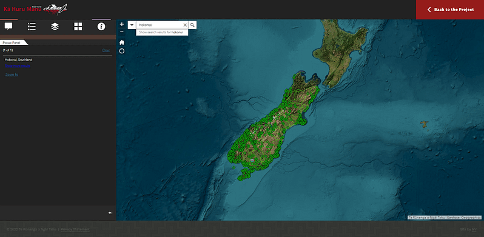The image size is (484, 237).
Task: Clear the hokonui search text
Action: (x=185, y=25)
